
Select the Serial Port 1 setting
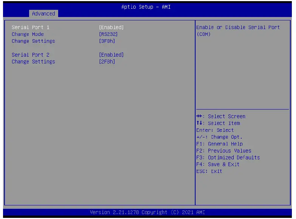tap(30, 27)
